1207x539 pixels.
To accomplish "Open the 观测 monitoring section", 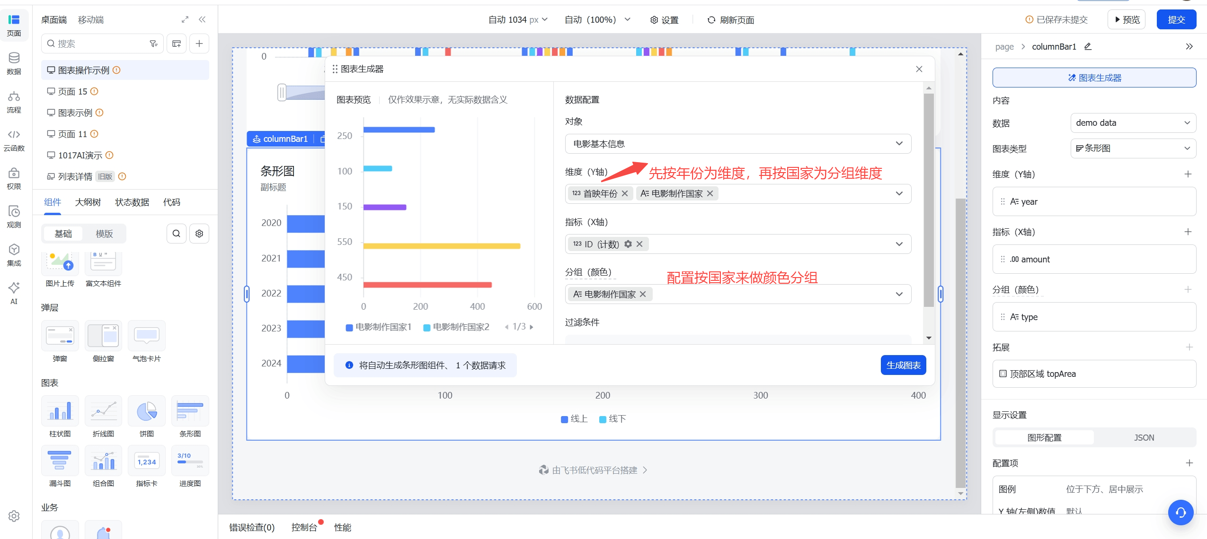I will [x=14, y=217].
